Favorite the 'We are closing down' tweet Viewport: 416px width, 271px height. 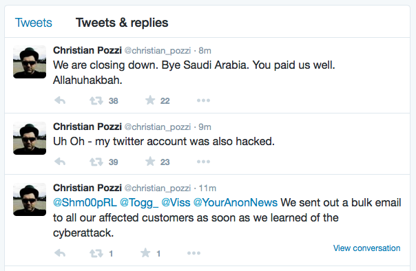[150, 100]
